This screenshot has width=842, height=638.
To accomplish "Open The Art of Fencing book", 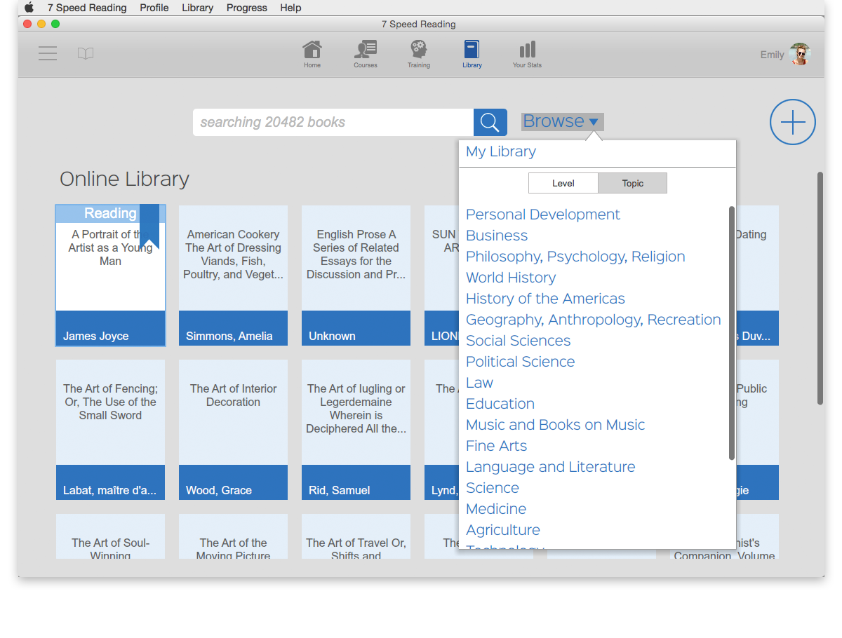I will 111,429.
